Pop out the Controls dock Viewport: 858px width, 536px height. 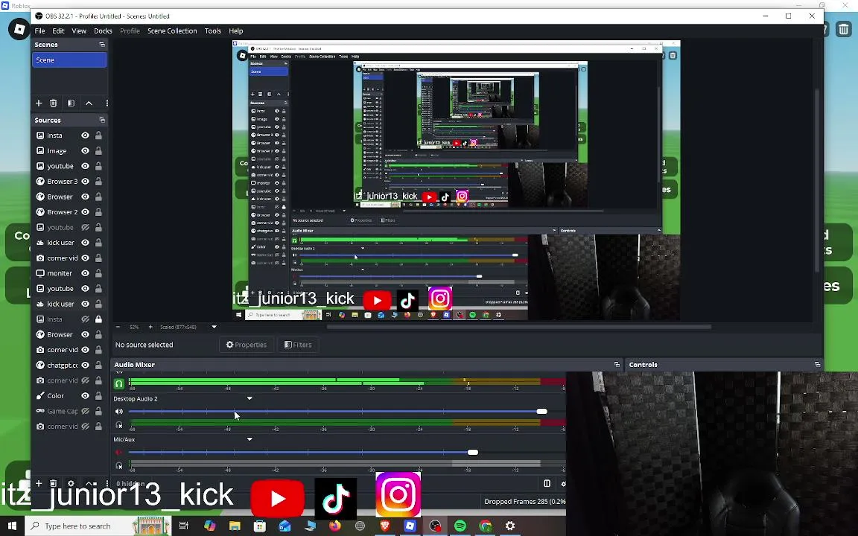(817, 364)
